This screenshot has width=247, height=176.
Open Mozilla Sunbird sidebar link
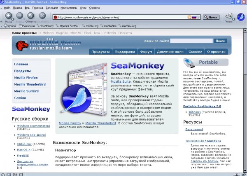tap(26, 91)
